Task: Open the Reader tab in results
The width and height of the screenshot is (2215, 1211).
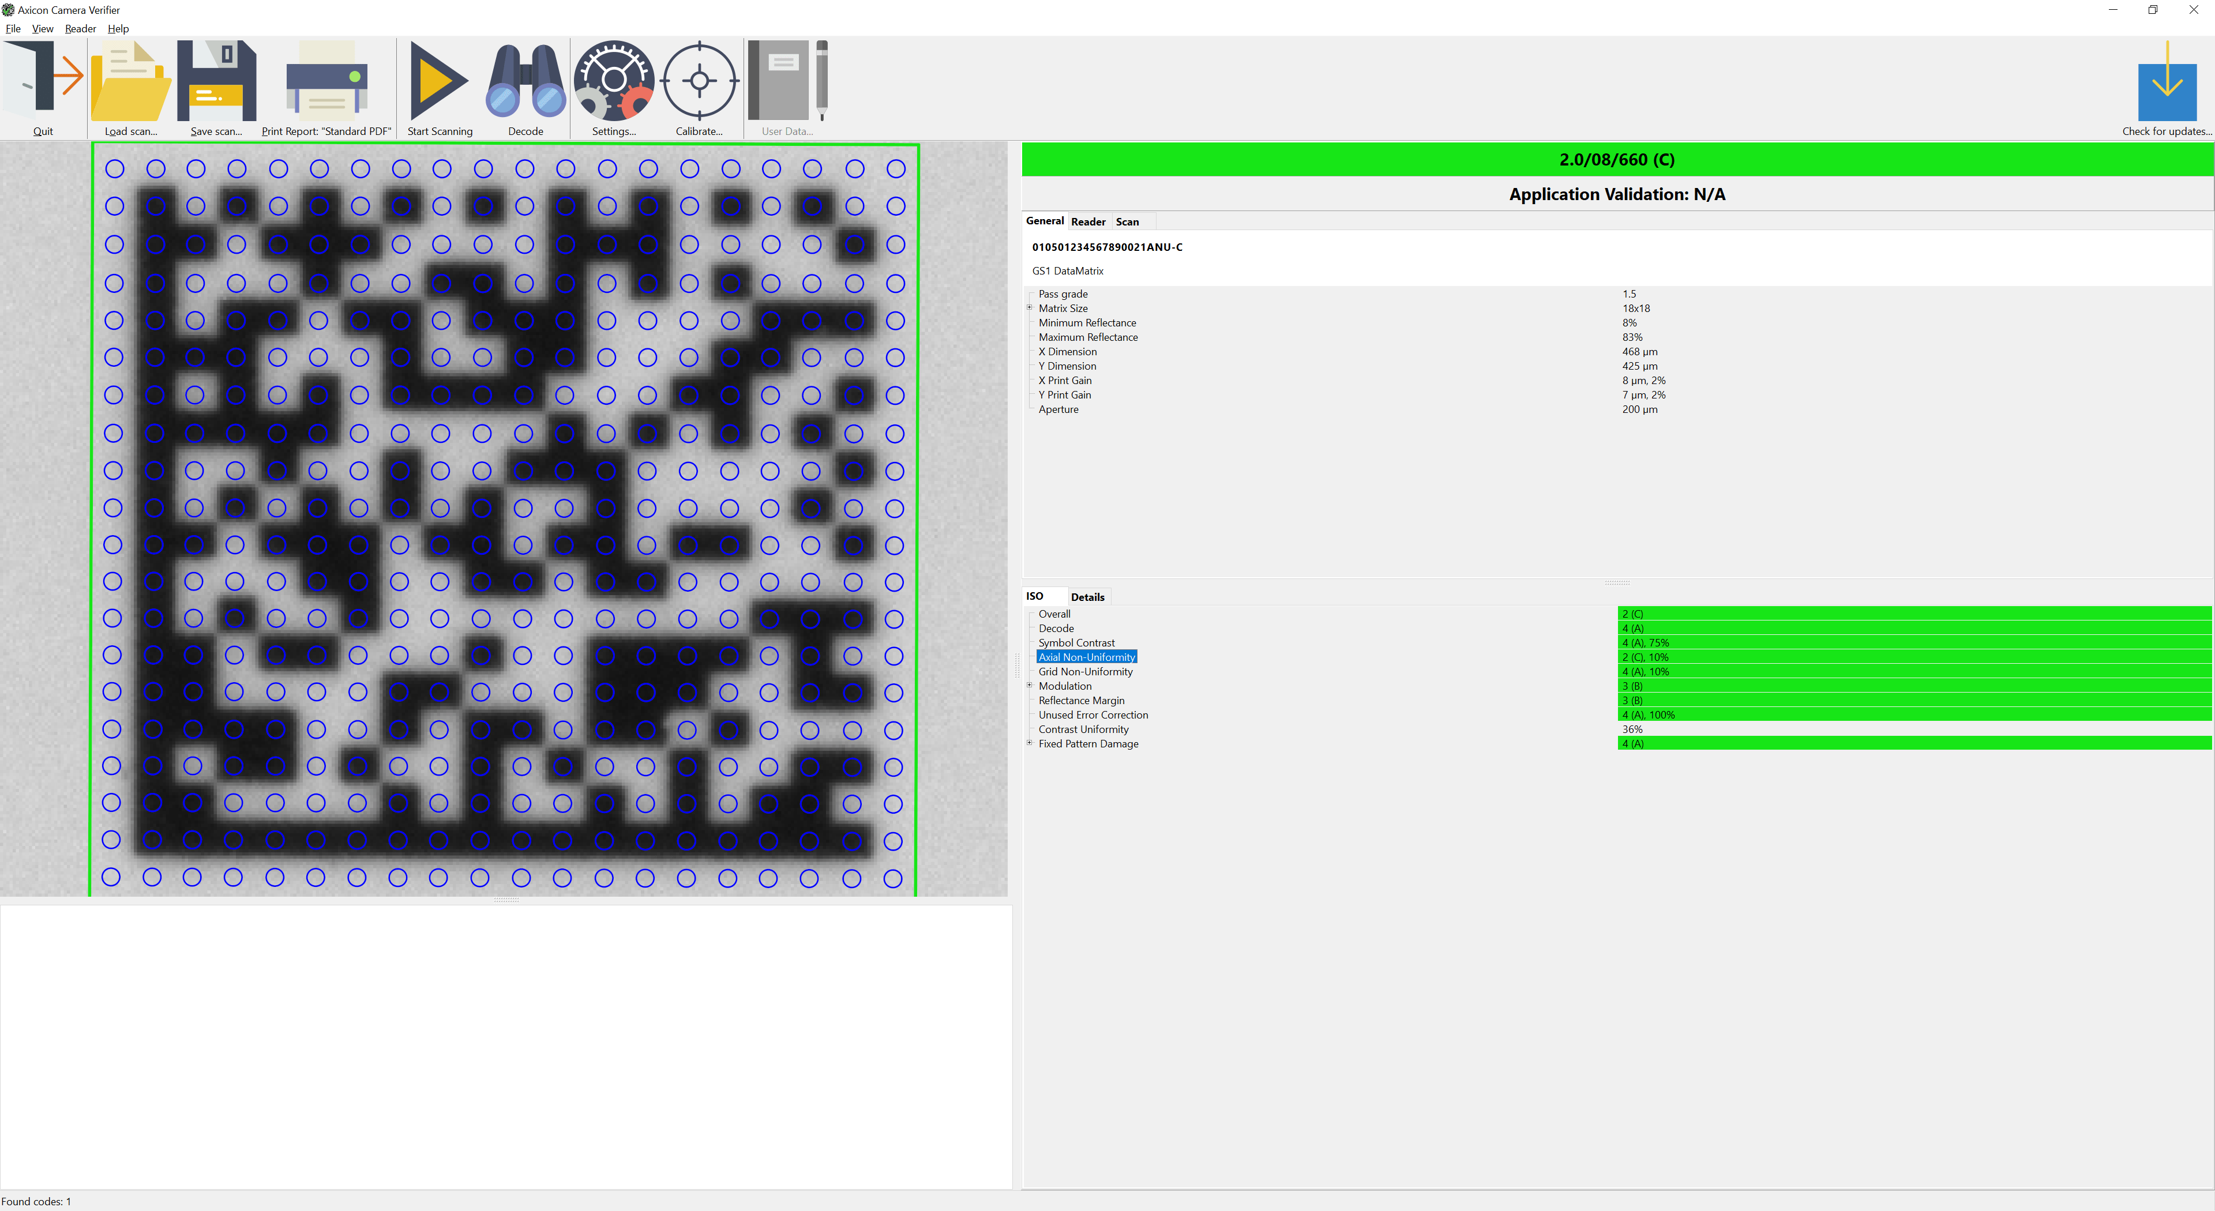Action: pos(1088,222)
